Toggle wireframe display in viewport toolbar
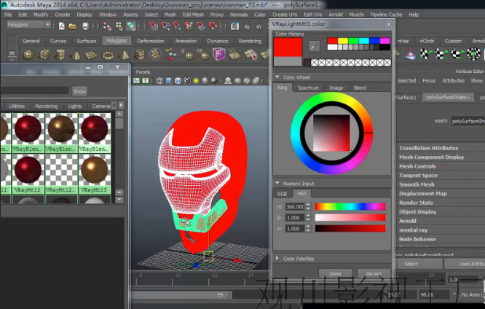Image resolution: width=485 pixels, height=309 pixels. point(159,81)
